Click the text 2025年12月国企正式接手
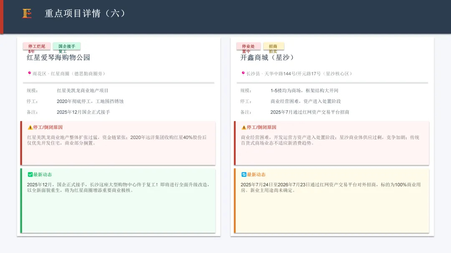This screenshot has height=253, width=451. (x=84, y=112)
